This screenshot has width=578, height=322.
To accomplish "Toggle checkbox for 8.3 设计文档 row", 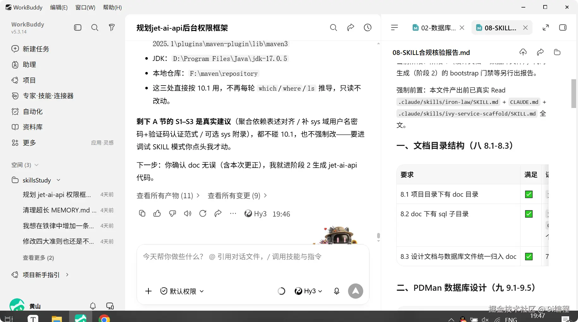I will pos(529,257).
